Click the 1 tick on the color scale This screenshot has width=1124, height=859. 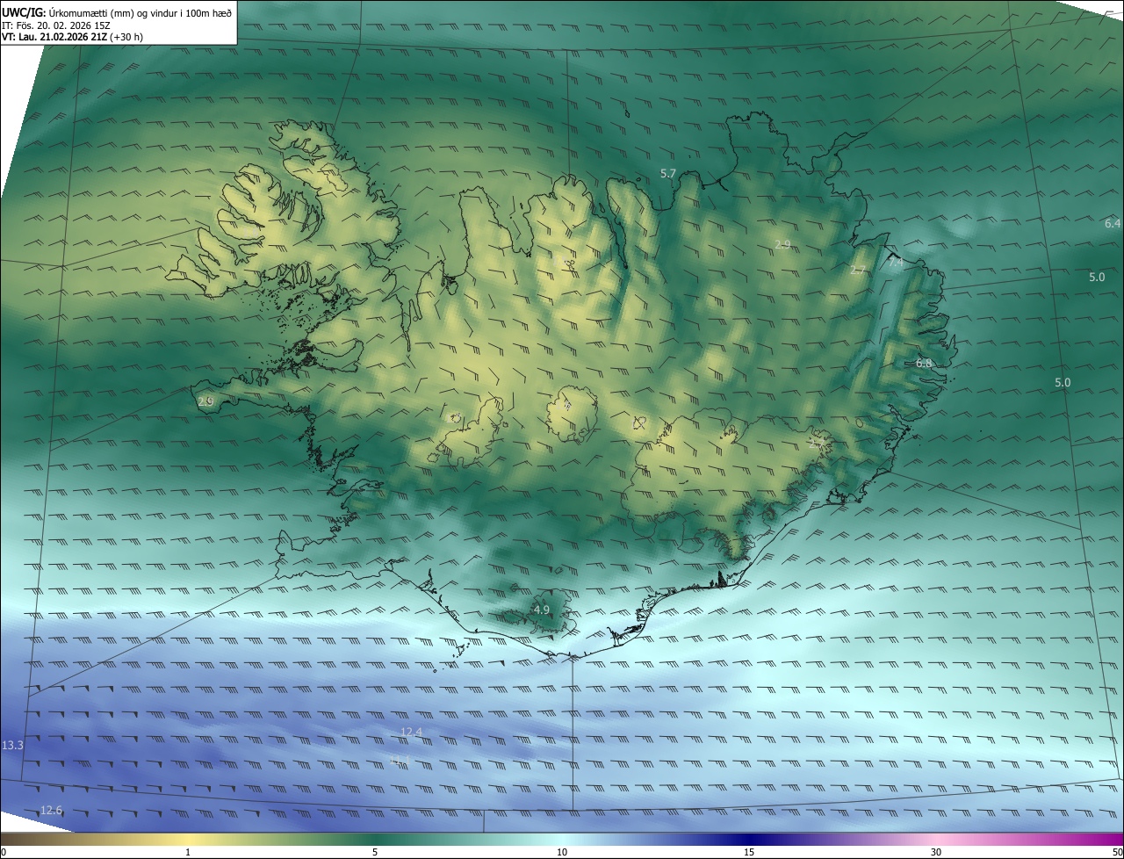pyautogui.click(x=188, y=852)
